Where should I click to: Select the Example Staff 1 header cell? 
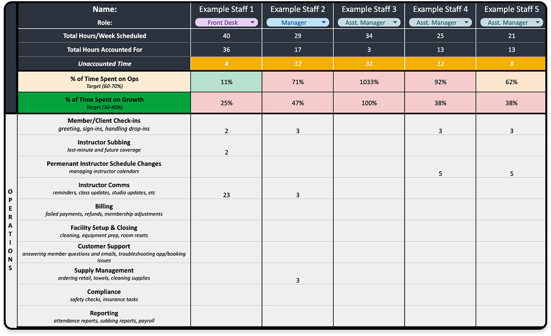pyautogui.click(x=226, y=9)
